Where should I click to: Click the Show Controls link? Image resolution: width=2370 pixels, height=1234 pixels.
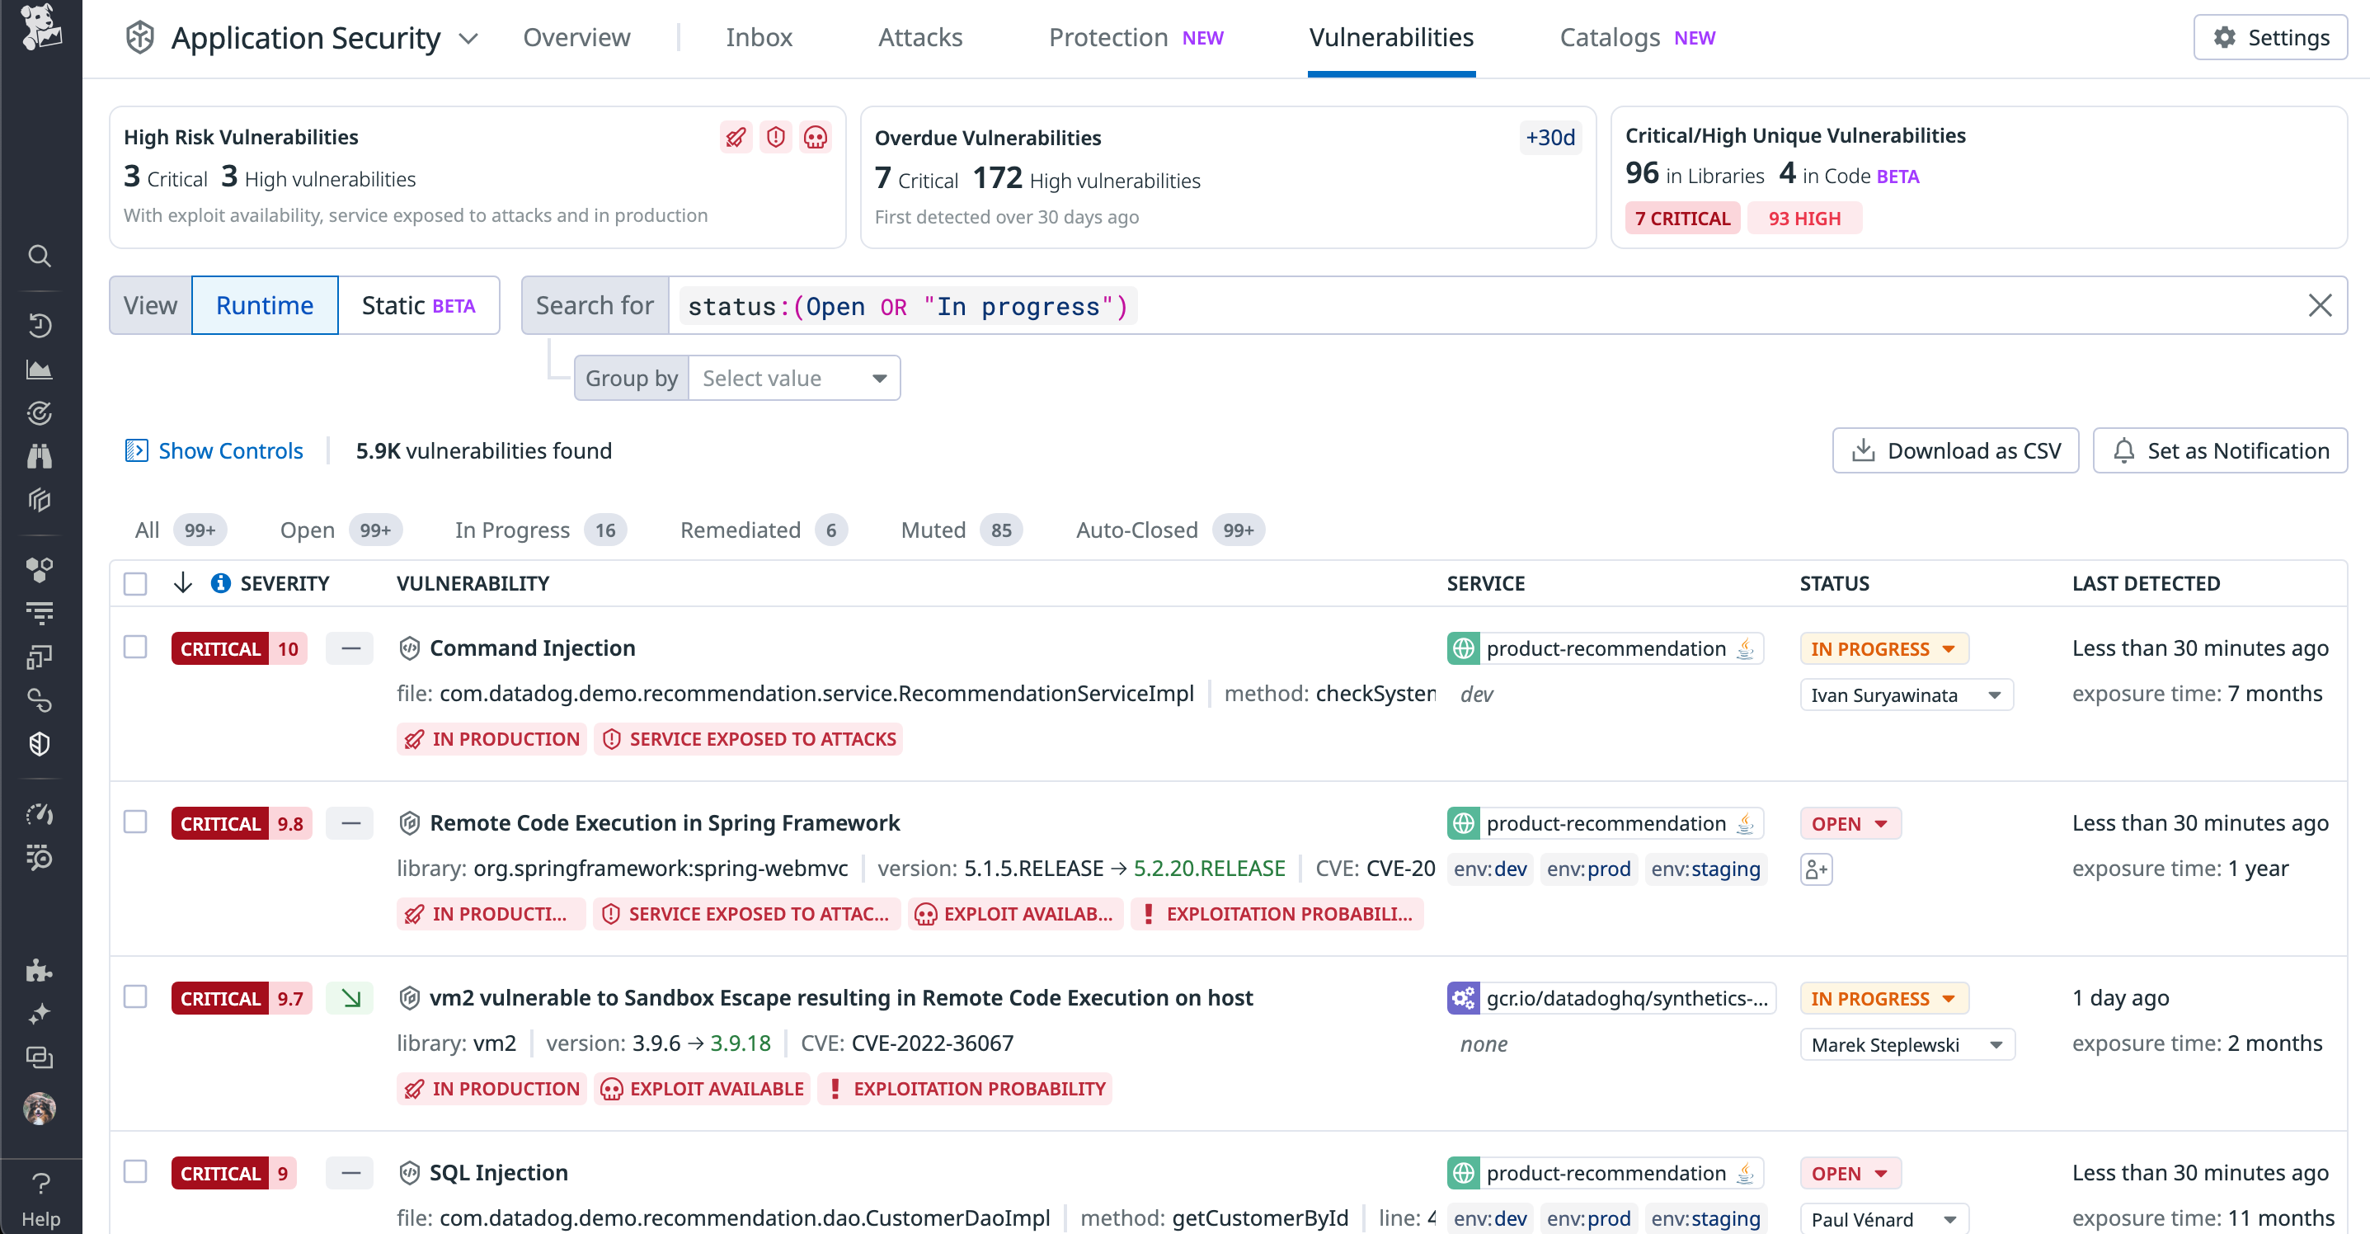pyautogui.click(x=229, y=450)
